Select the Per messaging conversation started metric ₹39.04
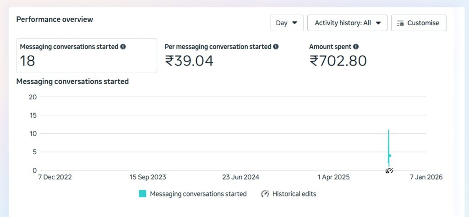Screen dimensions: 469x217 pos(221,56)
